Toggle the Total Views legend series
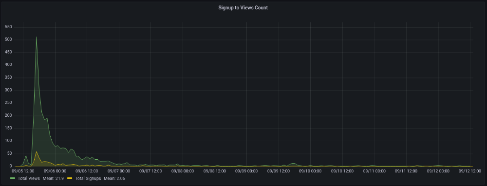 pyautogui.click(x=29, y=179)
